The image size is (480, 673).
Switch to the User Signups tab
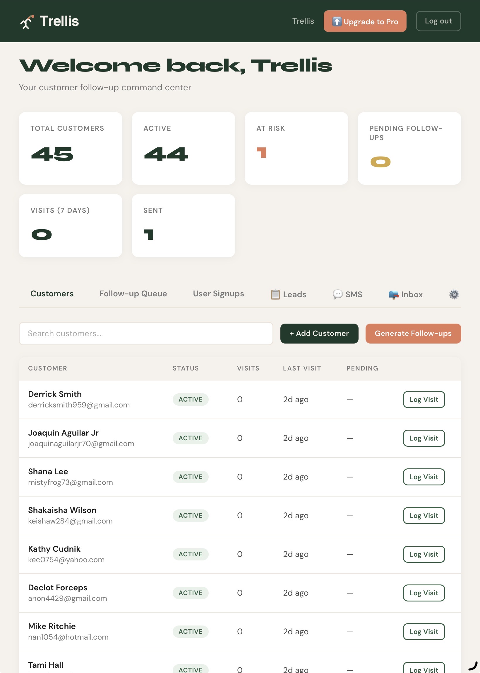click(x=218, y=294)
